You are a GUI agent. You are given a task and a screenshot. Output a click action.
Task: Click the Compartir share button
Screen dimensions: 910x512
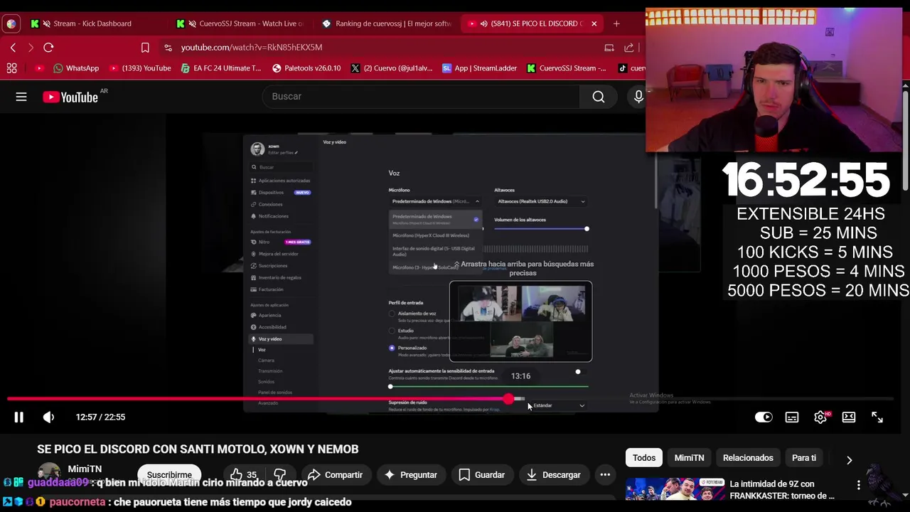[x=335, y=475]
